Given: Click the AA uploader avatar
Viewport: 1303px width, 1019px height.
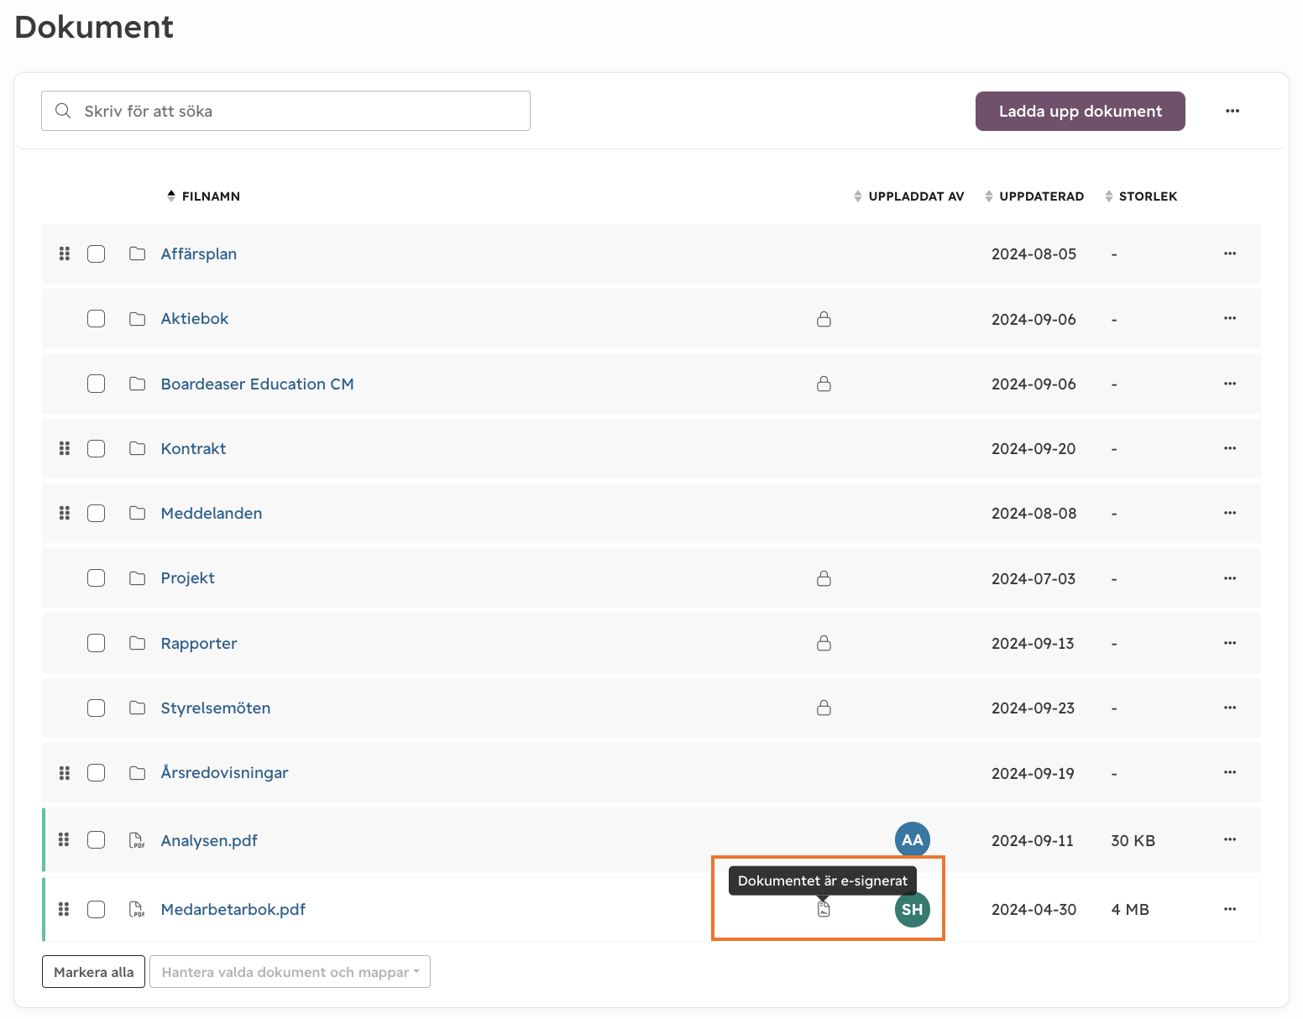Looking at the screenshot, I should [912, 839].
